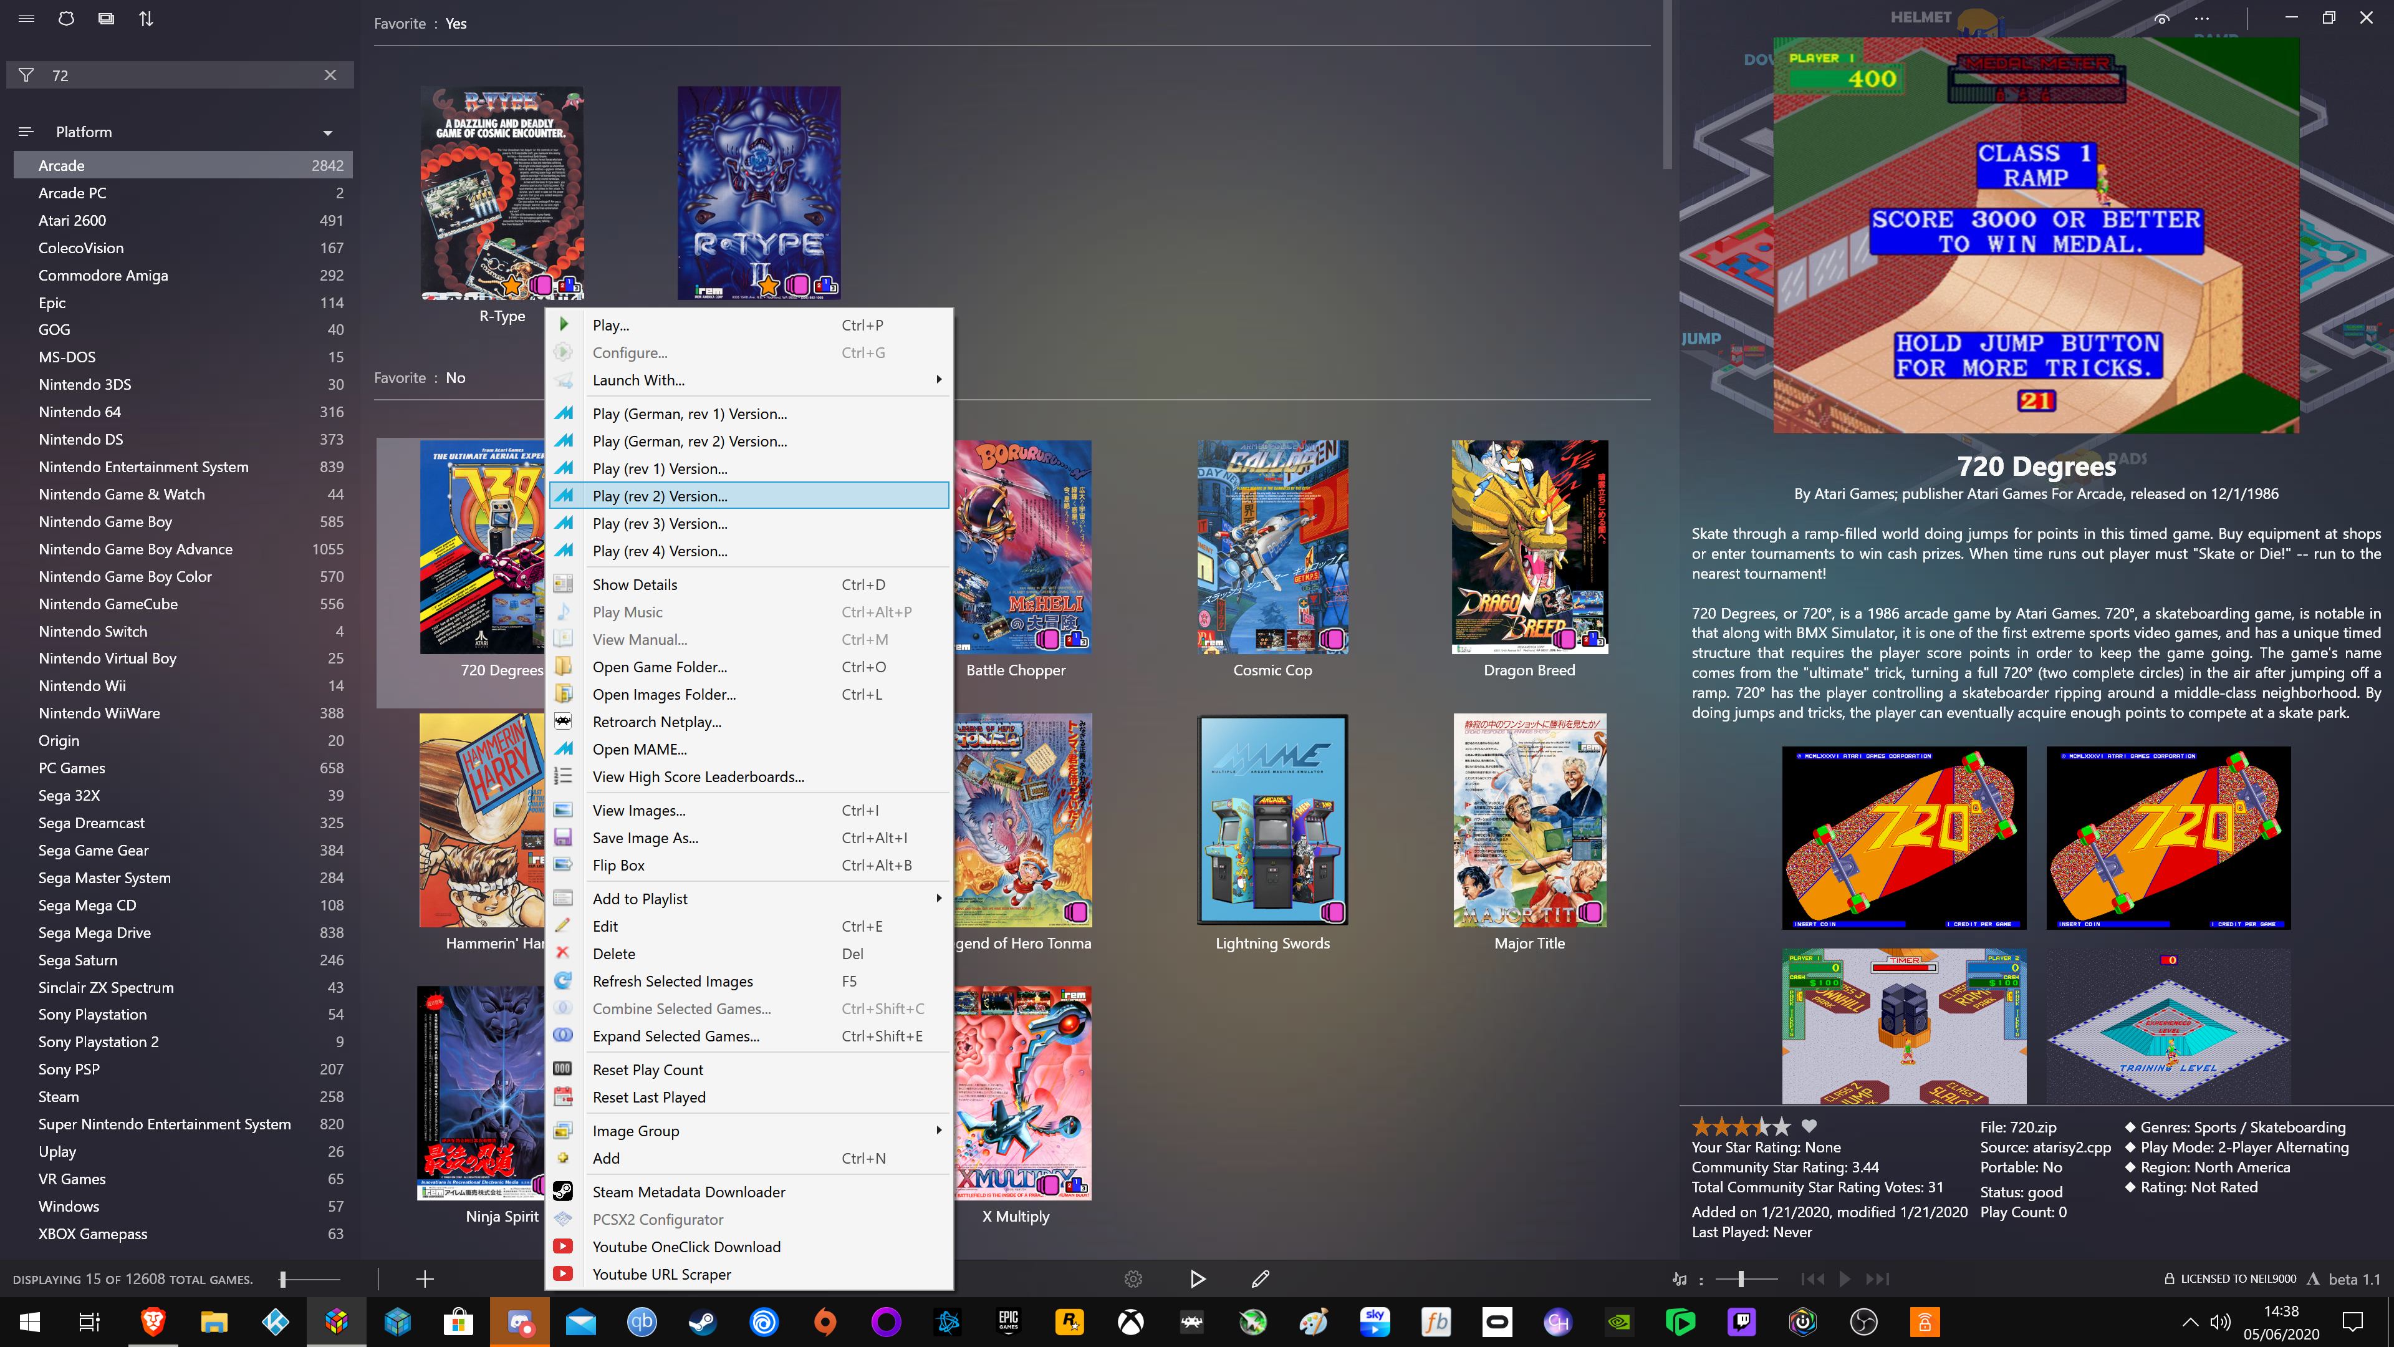Adjust the music volume slider
Viewport: 2394px width, 1347px height.
1746,1280
